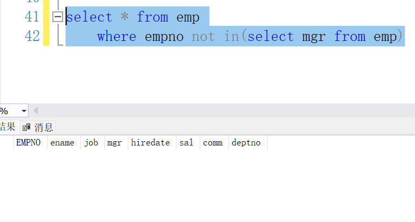The height and width of the screenshot is (222, 415).
Task: Open the zoom percentage dropdown
Action: 24,111
